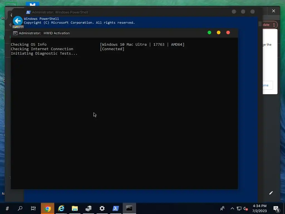Viewport: 285px width, 214px height.
Task: Click the partially hidden 'ome' button in Chrome
Action: pyautogui.click(x=267, y=85)
